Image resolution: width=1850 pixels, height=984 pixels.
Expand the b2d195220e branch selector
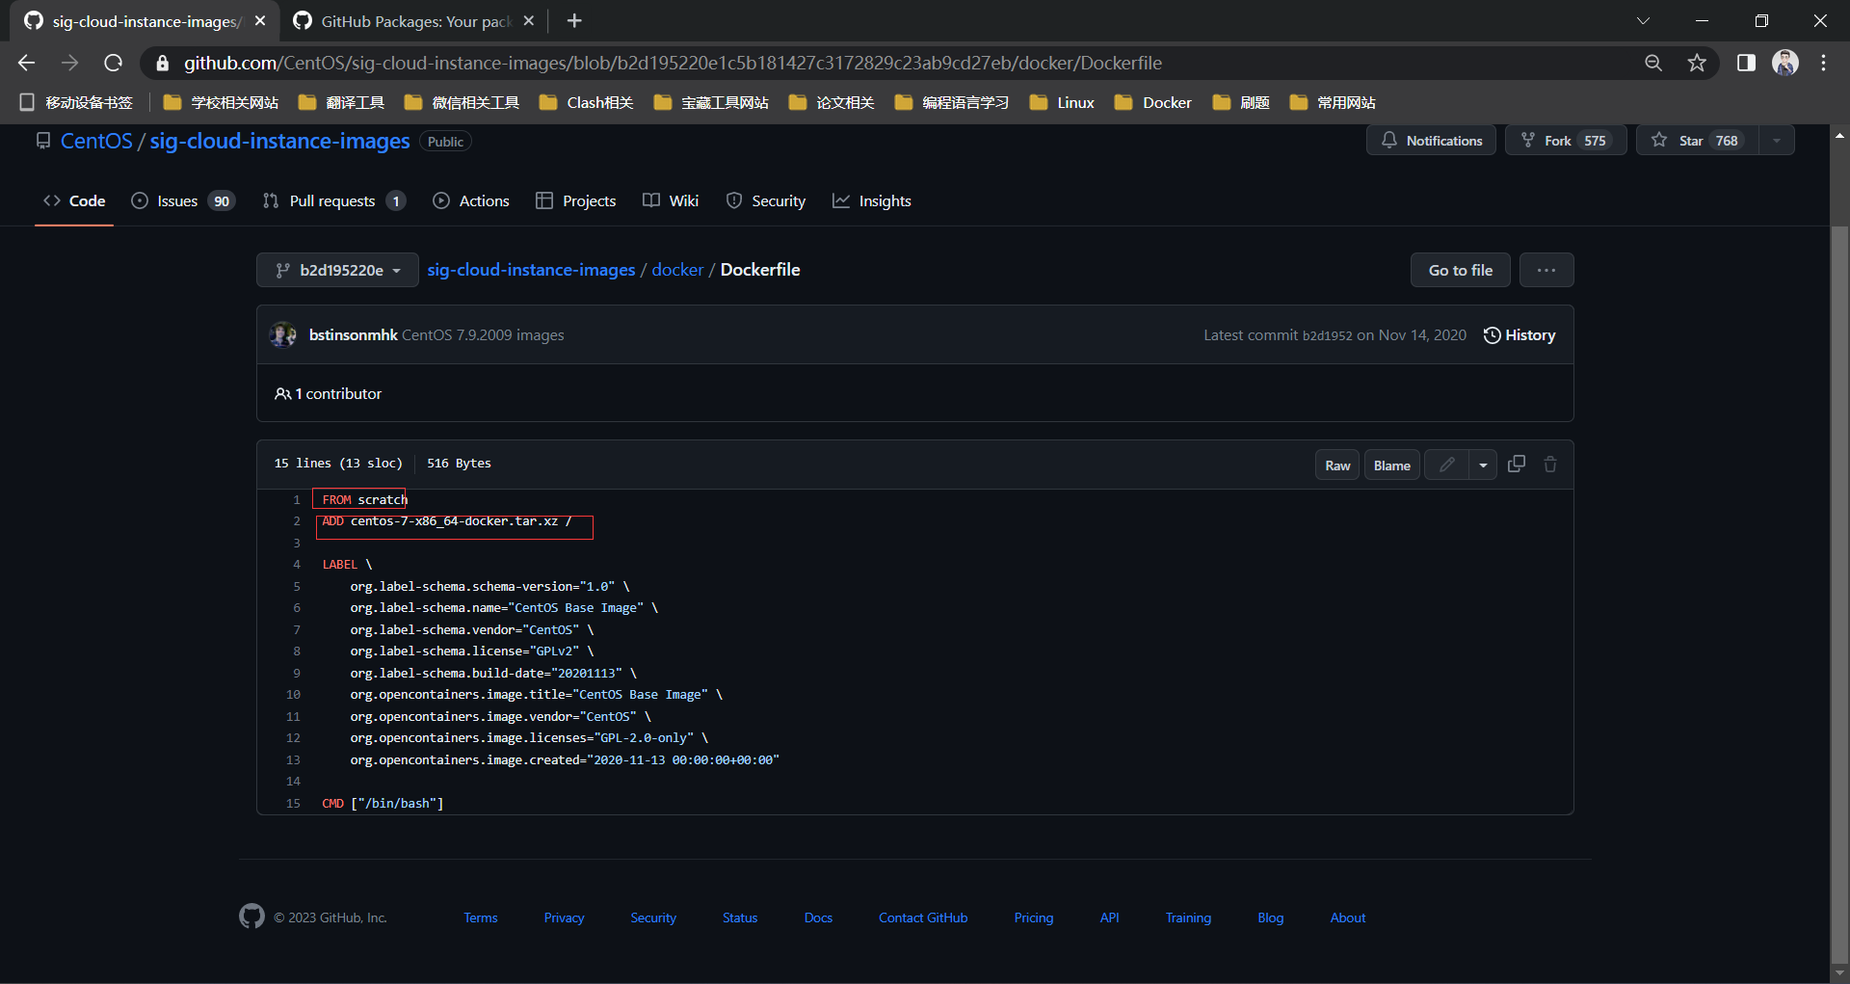point(337,270)
